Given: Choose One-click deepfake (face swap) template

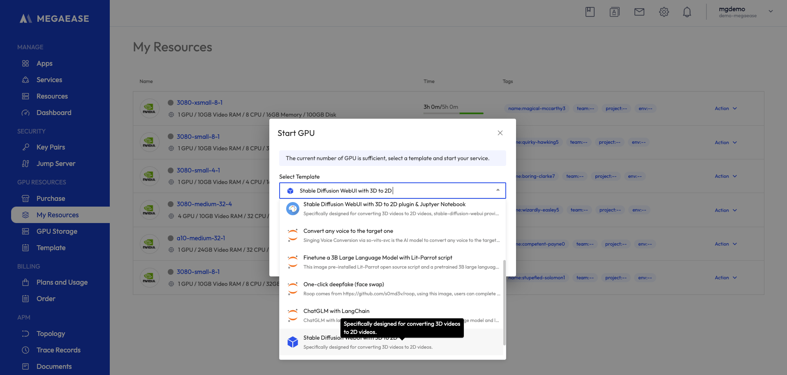Looking at the screenshot, I should click(343, 284).
